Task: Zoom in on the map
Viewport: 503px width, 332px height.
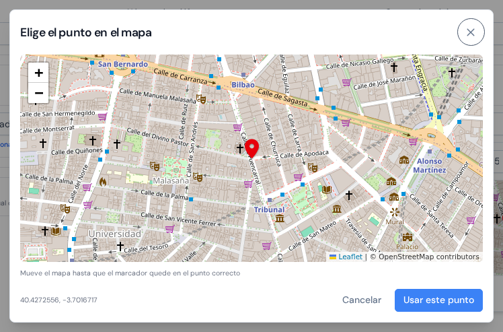Action: point(38,73)
